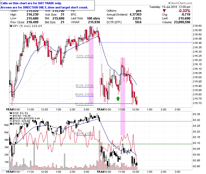Screen dimensions: 206x174
Task: Click the Low value 215.680
Action: click(x=32, y=18)
